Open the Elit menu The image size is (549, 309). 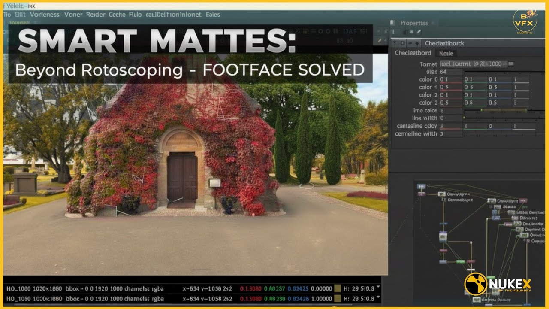[20, 15]
